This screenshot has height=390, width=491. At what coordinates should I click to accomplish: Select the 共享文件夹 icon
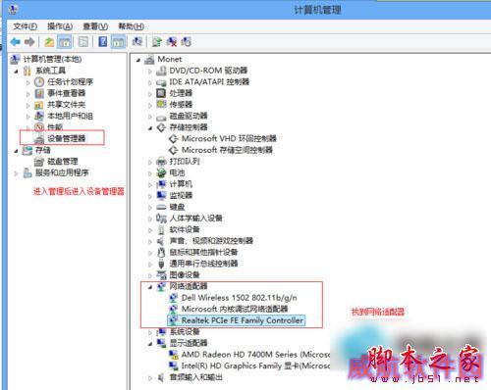click(39, 105)
